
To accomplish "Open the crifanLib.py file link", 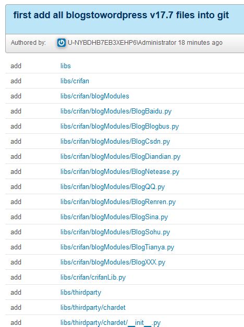I will coord(93,278).
